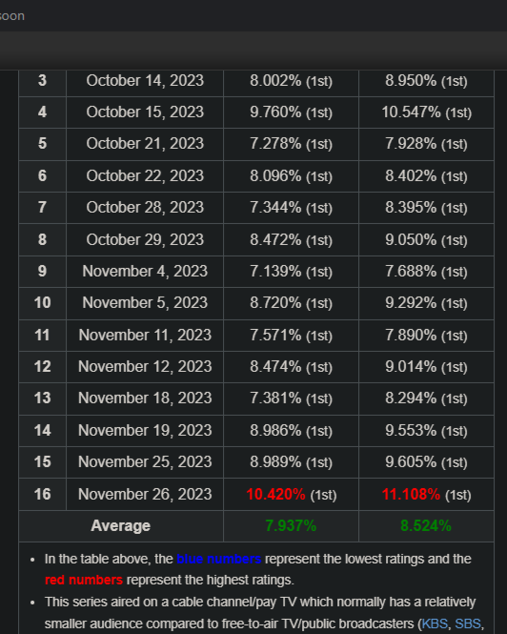The height and width of the screenshot is (634, 507).
Task: Select the November 12, 2023 date cell
Action: (145, 367)
